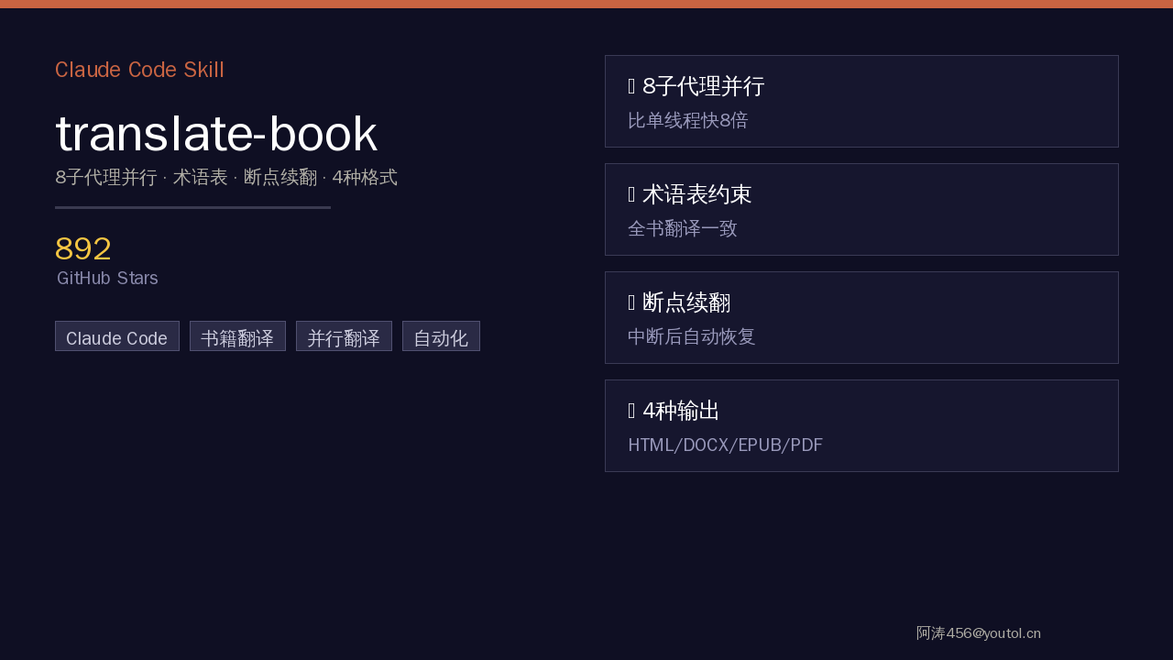This screenshot has height=660, width=1173.
Task: Click the Claude Code Skill heading
Action: click(x=139, y=70)
